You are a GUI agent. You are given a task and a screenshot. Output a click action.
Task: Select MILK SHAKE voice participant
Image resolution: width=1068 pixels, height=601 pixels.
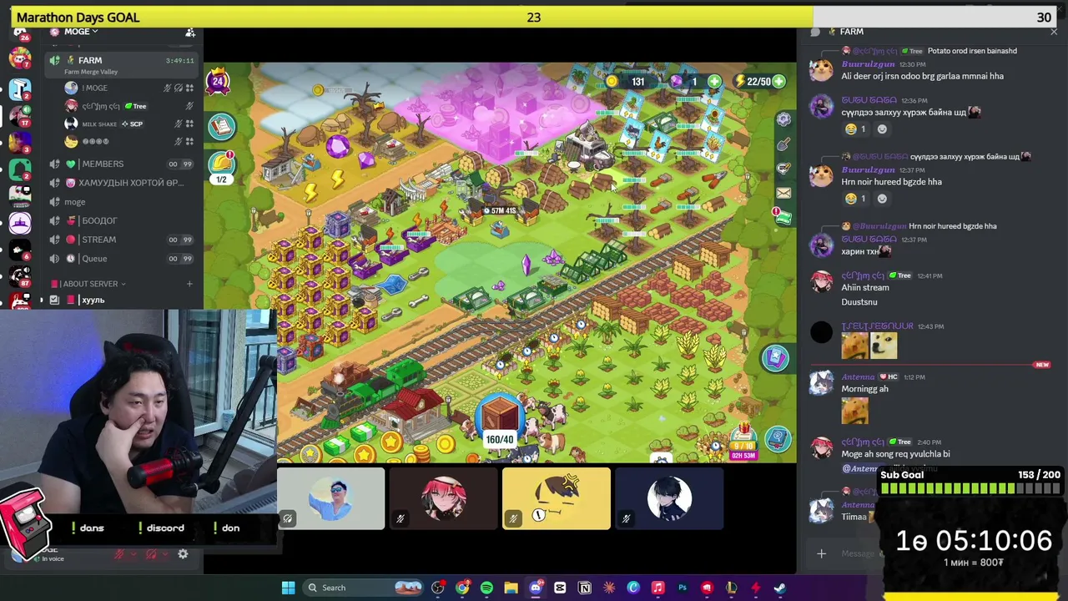click(128, 124)
